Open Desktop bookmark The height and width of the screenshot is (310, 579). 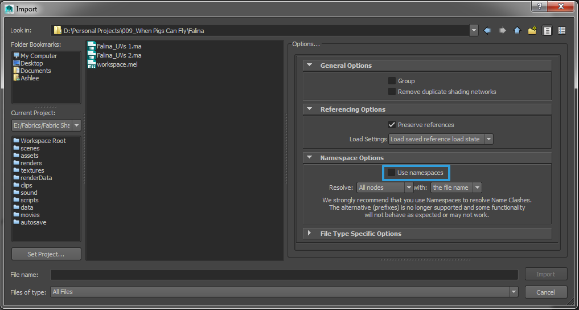point(28,63)
